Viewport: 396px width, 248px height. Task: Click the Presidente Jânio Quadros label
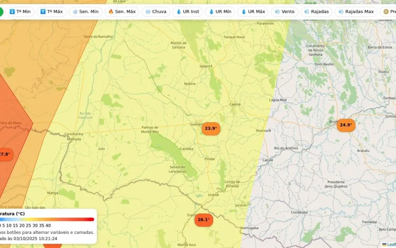336,184
